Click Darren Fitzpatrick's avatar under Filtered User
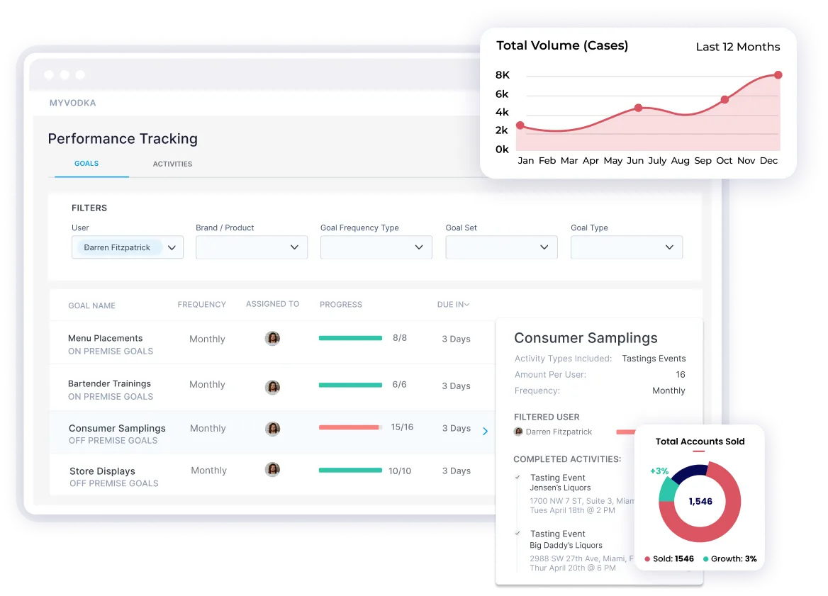828x596 pixels. 520,432
